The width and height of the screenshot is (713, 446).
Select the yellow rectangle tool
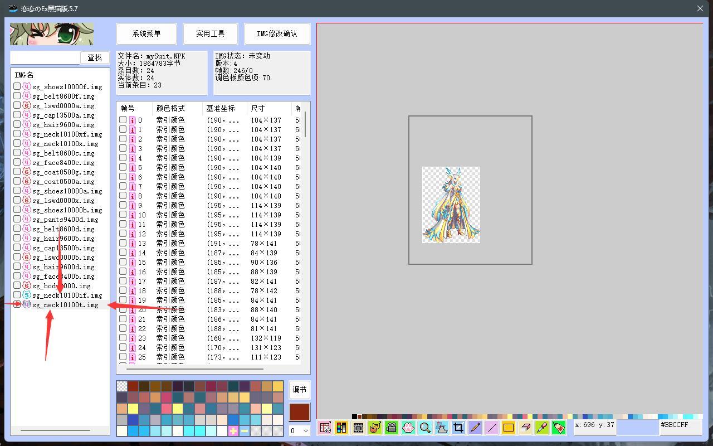click(509, 428)
